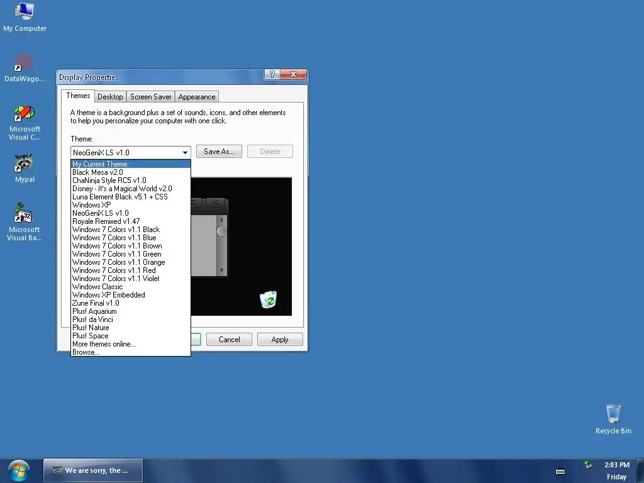Select Windows 7 Colors v1.1 Blue

click(x=131, y=238)
